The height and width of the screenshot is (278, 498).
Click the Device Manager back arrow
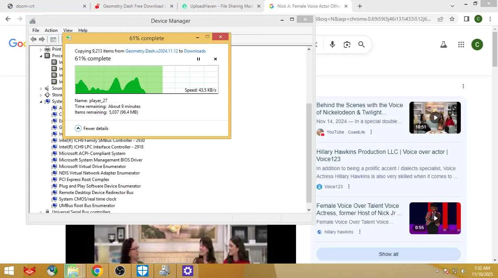click(x=33, y=39)
